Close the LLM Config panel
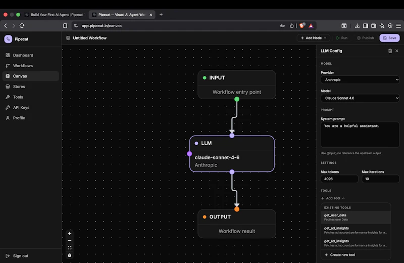Screen dimensions: 404x263 [397, 51]
